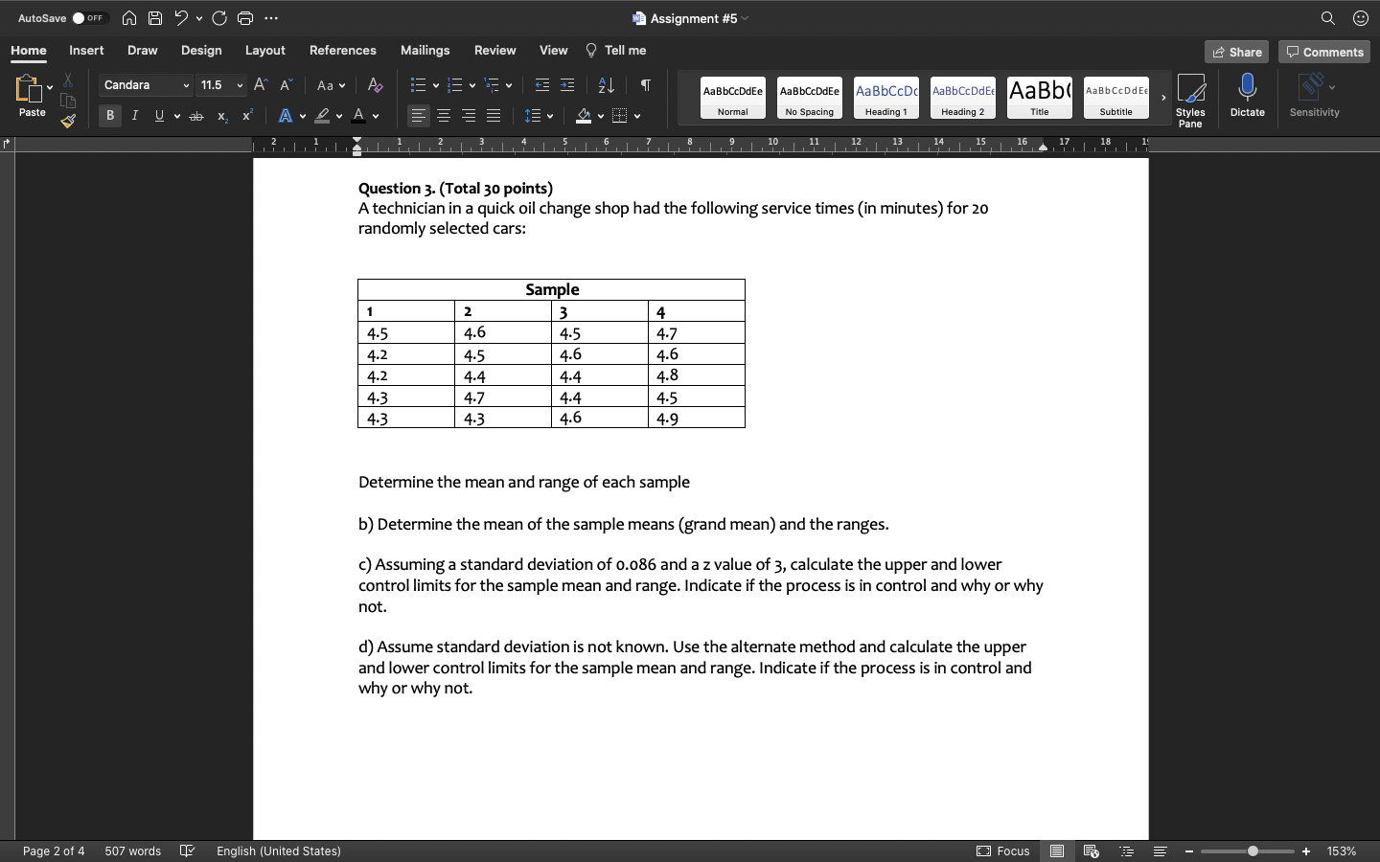The image size is (1380, 862).
Task: Increase paragraph indent
Action: click(567, 85)
